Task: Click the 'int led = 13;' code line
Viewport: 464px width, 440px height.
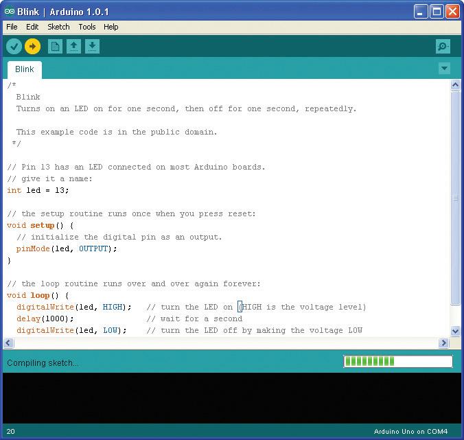Action: pos(38,190)
